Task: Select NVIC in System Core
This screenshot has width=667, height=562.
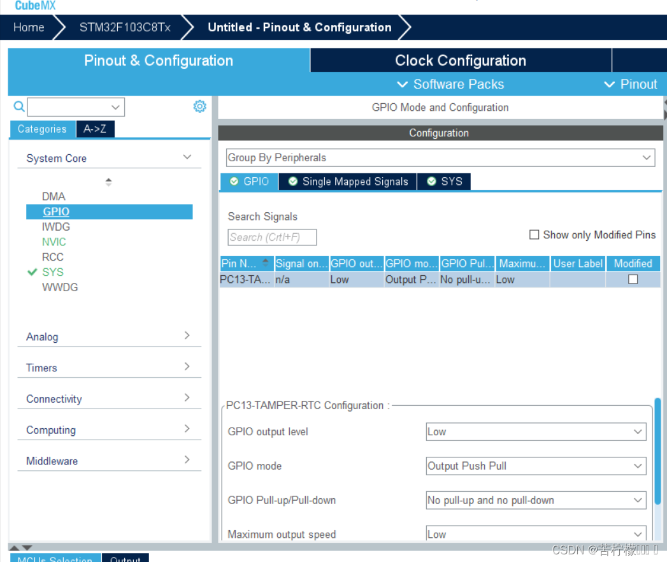Action: pos(54,242)
